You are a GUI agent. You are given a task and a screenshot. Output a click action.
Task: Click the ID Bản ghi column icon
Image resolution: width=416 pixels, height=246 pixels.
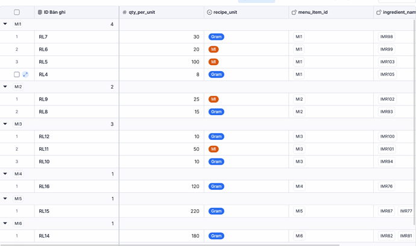tap(40, 12)
